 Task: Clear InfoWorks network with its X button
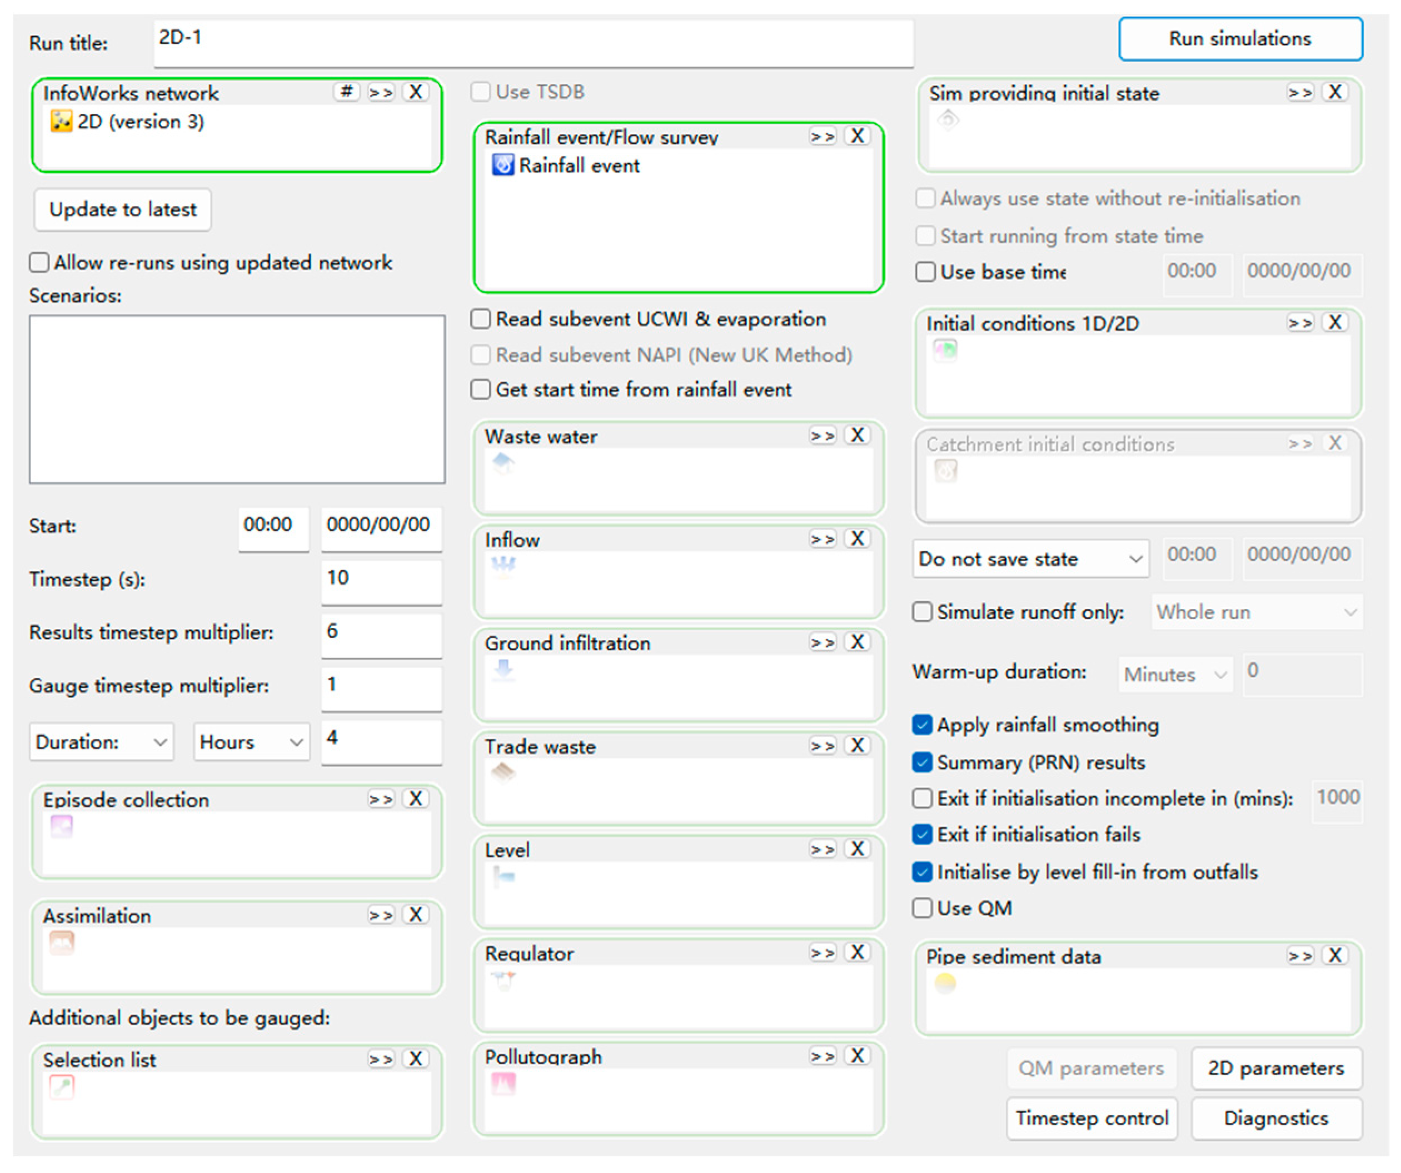416,92
